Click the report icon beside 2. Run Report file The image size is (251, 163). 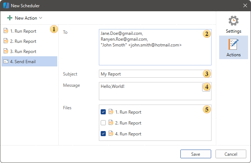coord(111,123)
